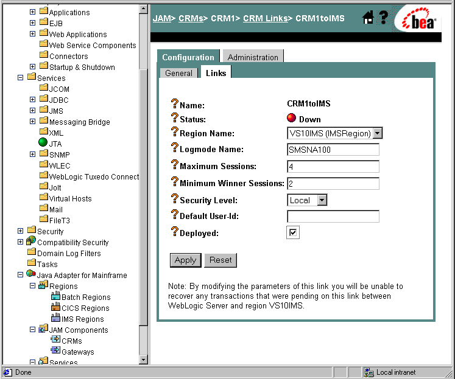Viewport: 455px width, 379px height.
Task: Collapse the JAM Components node
Action: 32,330
